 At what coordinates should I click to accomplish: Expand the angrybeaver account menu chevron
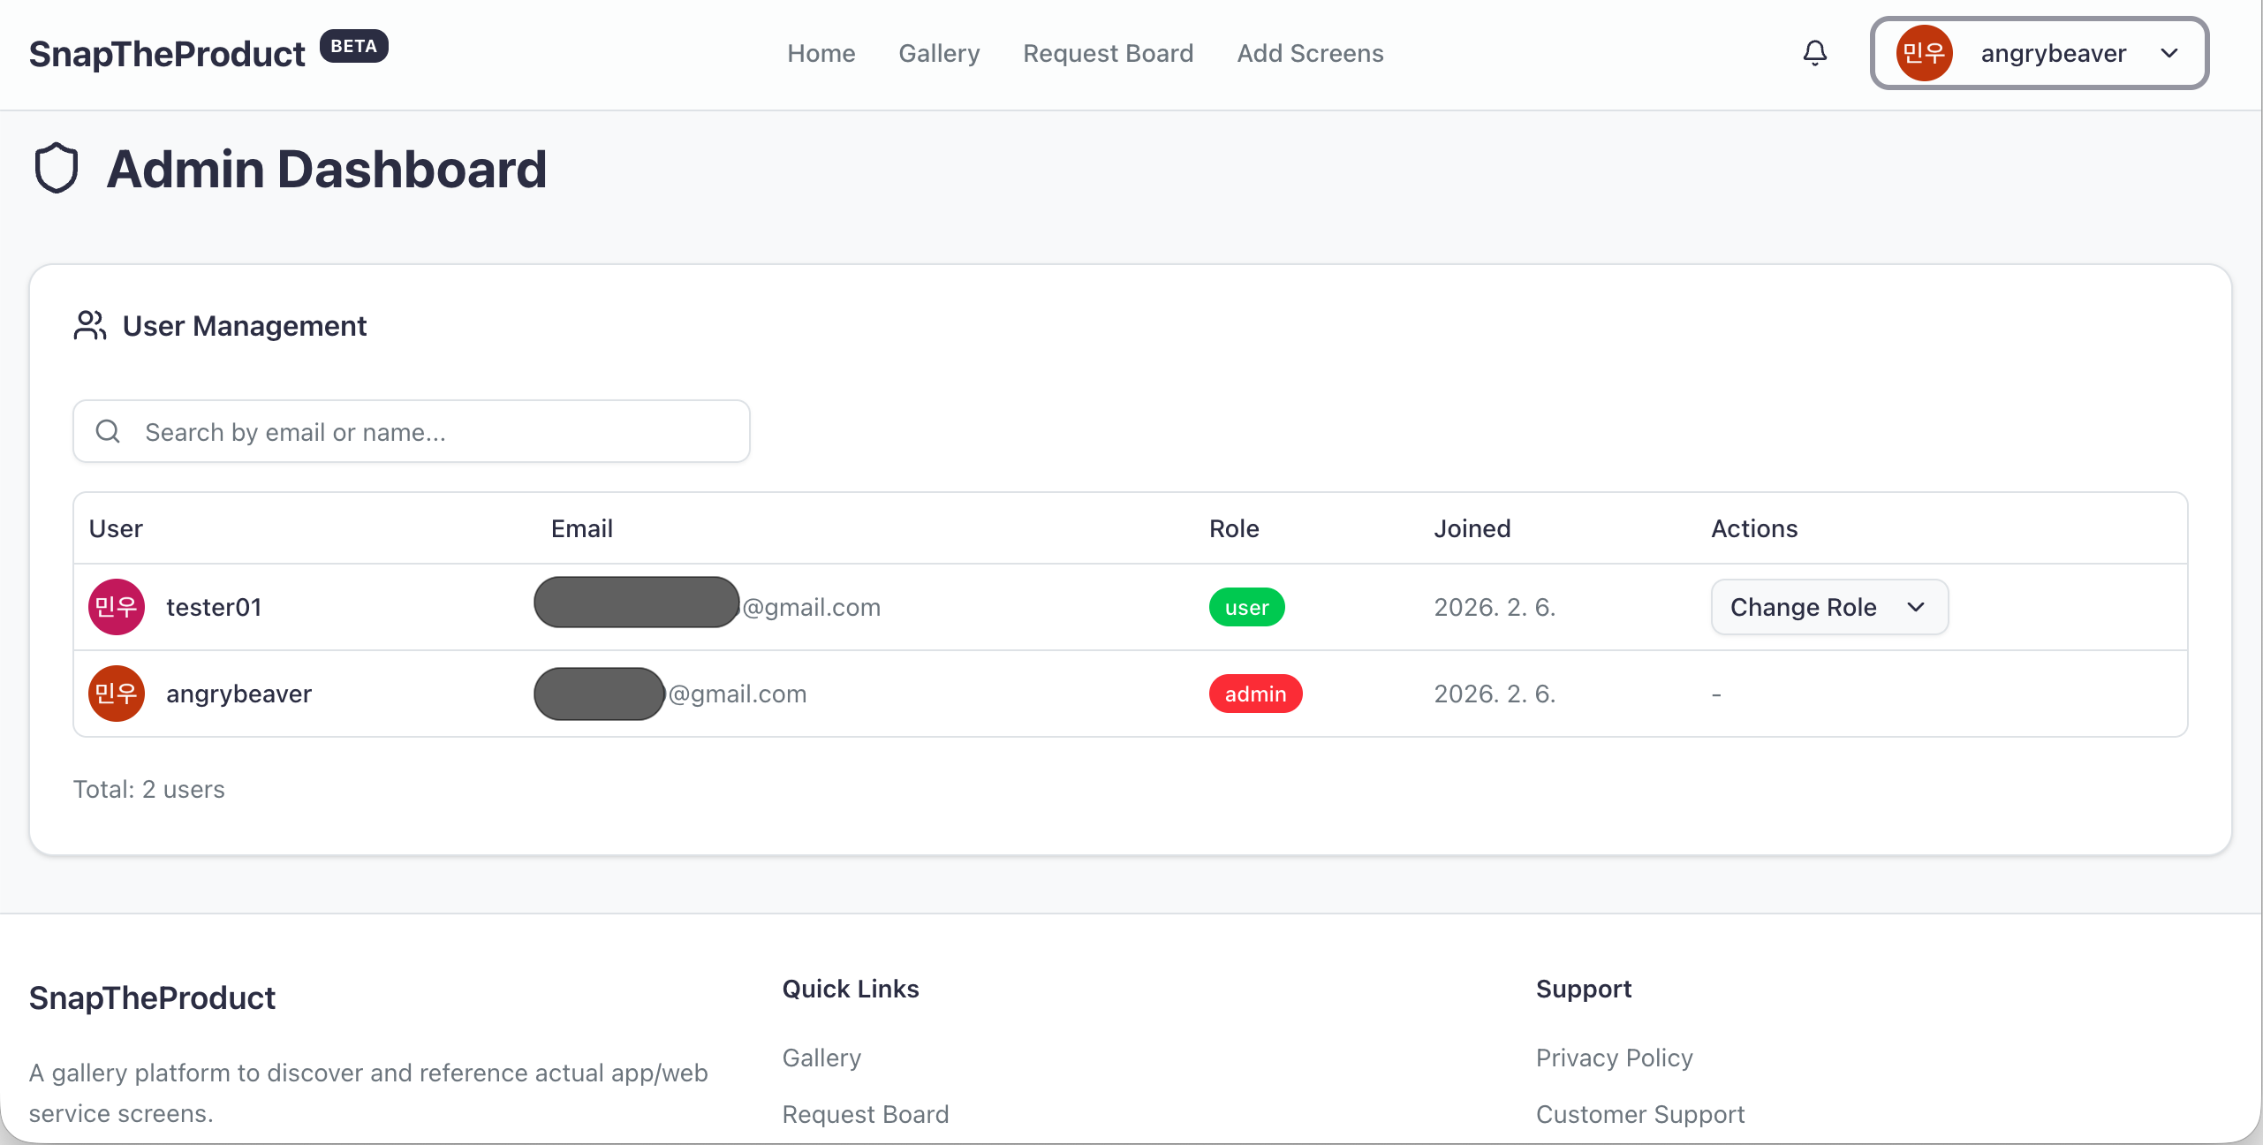coord(2168,53)
